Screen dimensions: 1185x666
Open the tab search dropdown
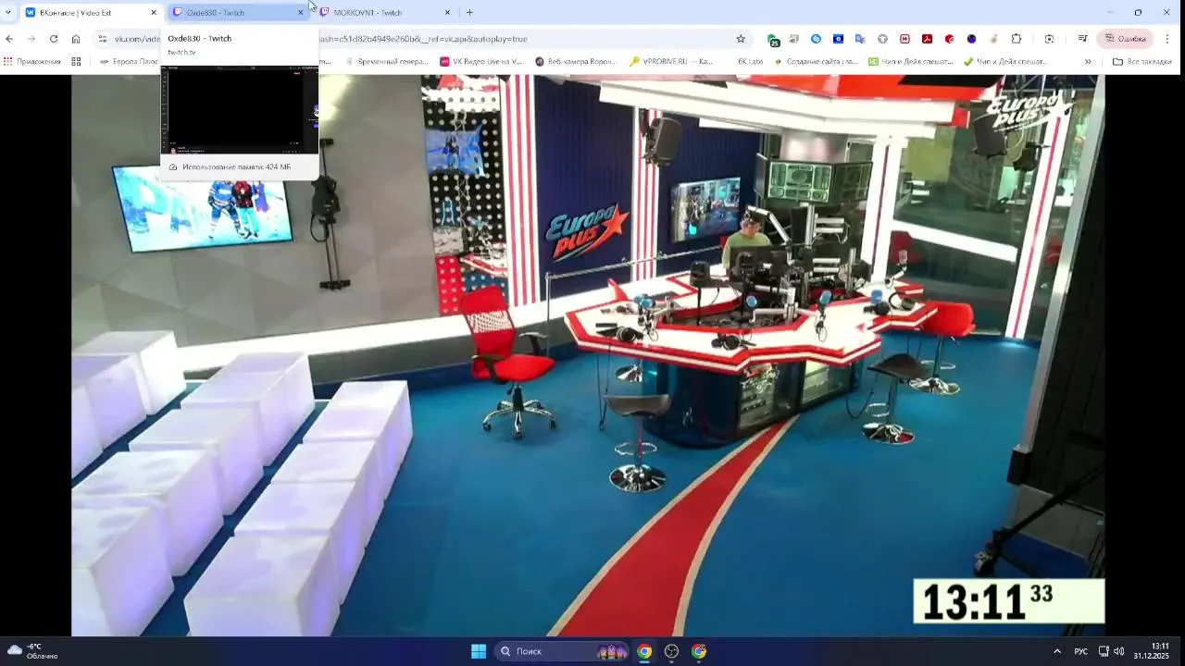[x=8, y=13]
